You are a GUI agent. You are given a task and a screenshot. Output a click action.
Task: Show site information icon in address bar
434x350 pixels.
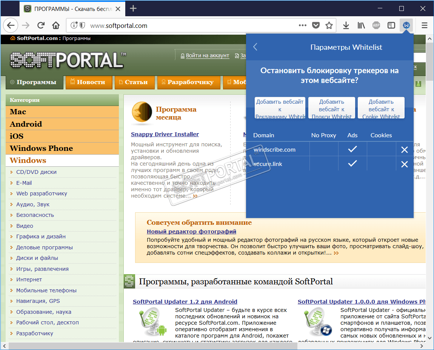74,25
